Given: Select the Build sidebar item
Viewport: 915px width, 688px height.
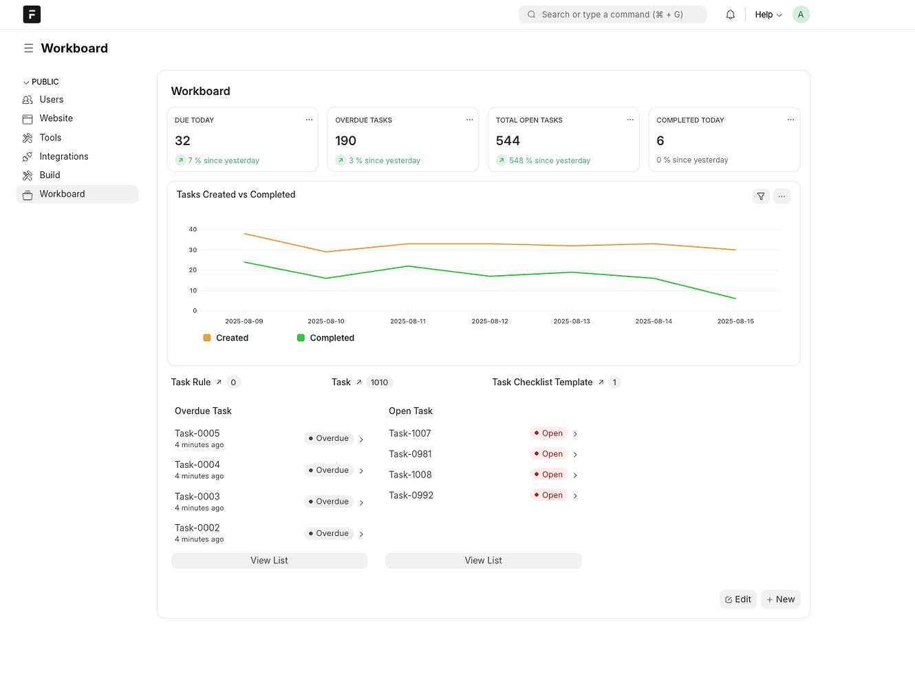Looking at the screenshot, I should (x=49, y=175).
